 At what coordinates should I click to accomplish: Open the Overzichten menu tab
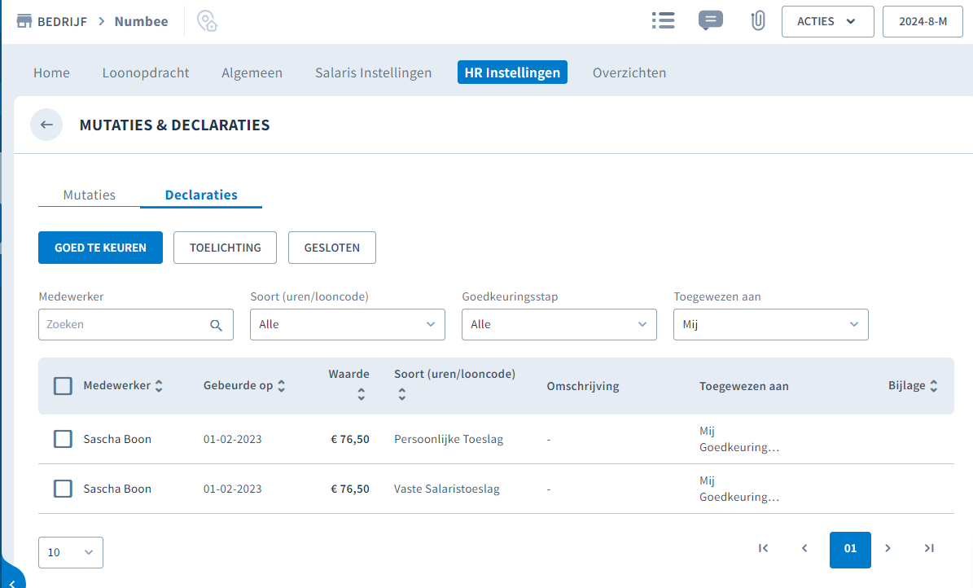tap(629, 72)
